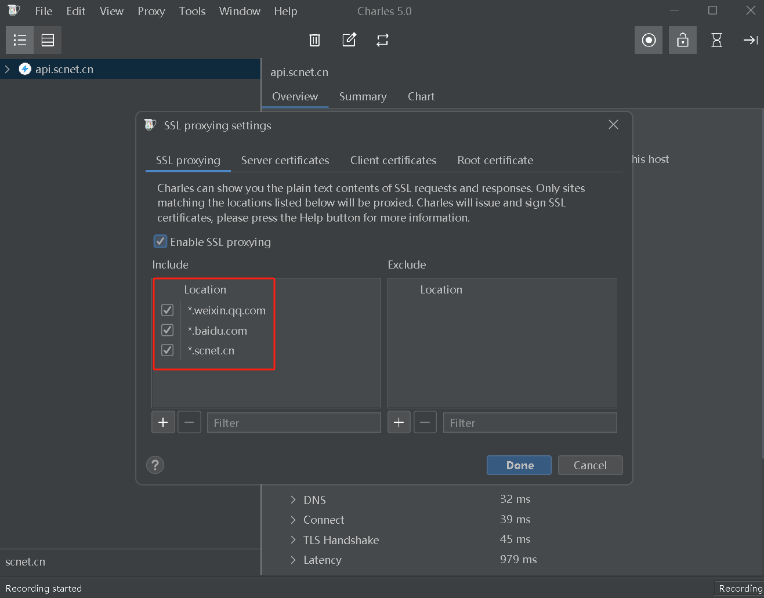
Task: Open the Window menu
Action: pos(240,11)
